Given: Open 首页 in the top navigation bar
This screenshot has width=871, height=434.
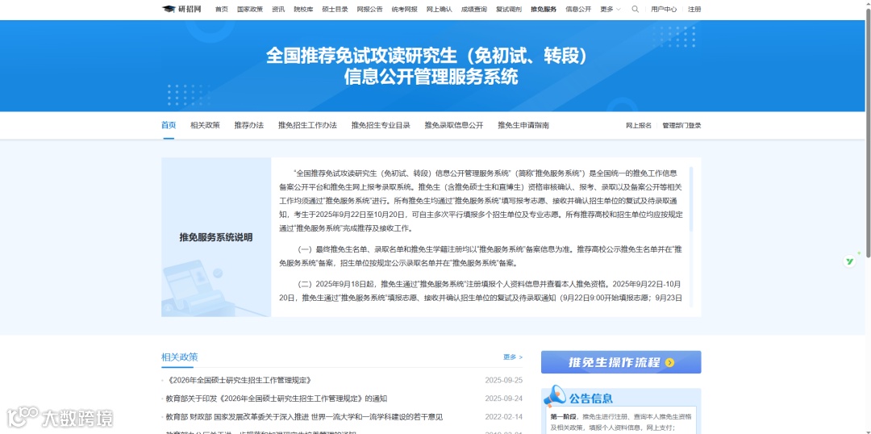Looking at the screenshot, I should 222,9.
